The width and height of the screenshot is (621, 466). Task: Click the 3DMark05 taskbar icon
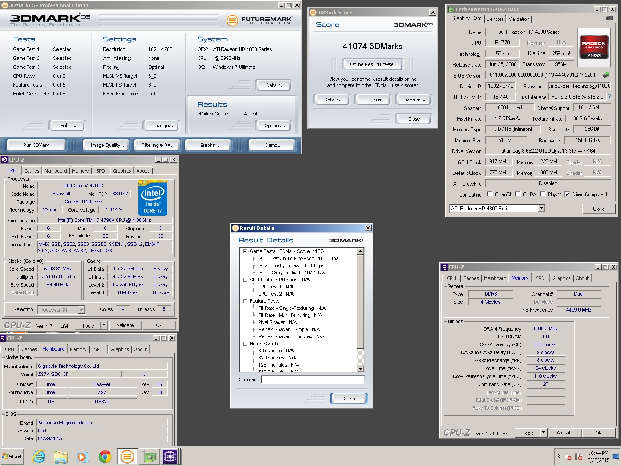click(x=127, y=456)
